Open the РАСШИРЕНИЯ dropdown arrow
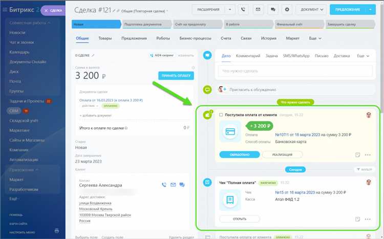The height and width of the screenshot is (239, 384). pos(230,10)
